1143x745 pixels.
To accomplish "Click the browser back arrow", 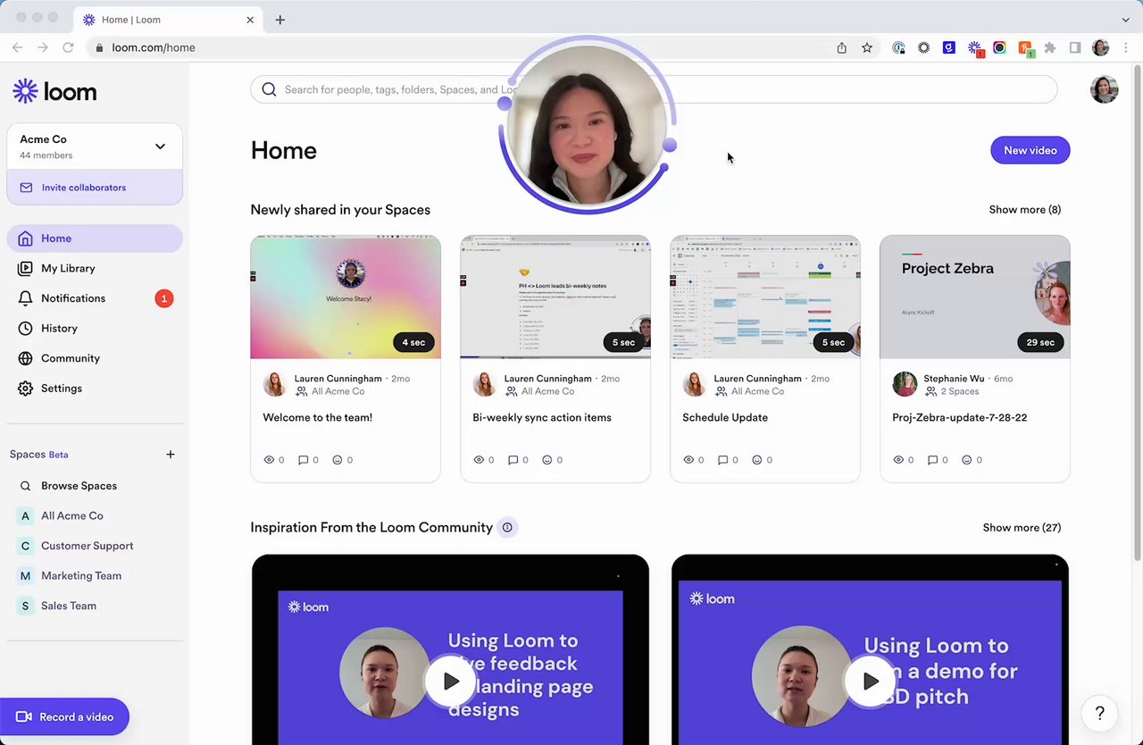I will [x=17, y=47].
